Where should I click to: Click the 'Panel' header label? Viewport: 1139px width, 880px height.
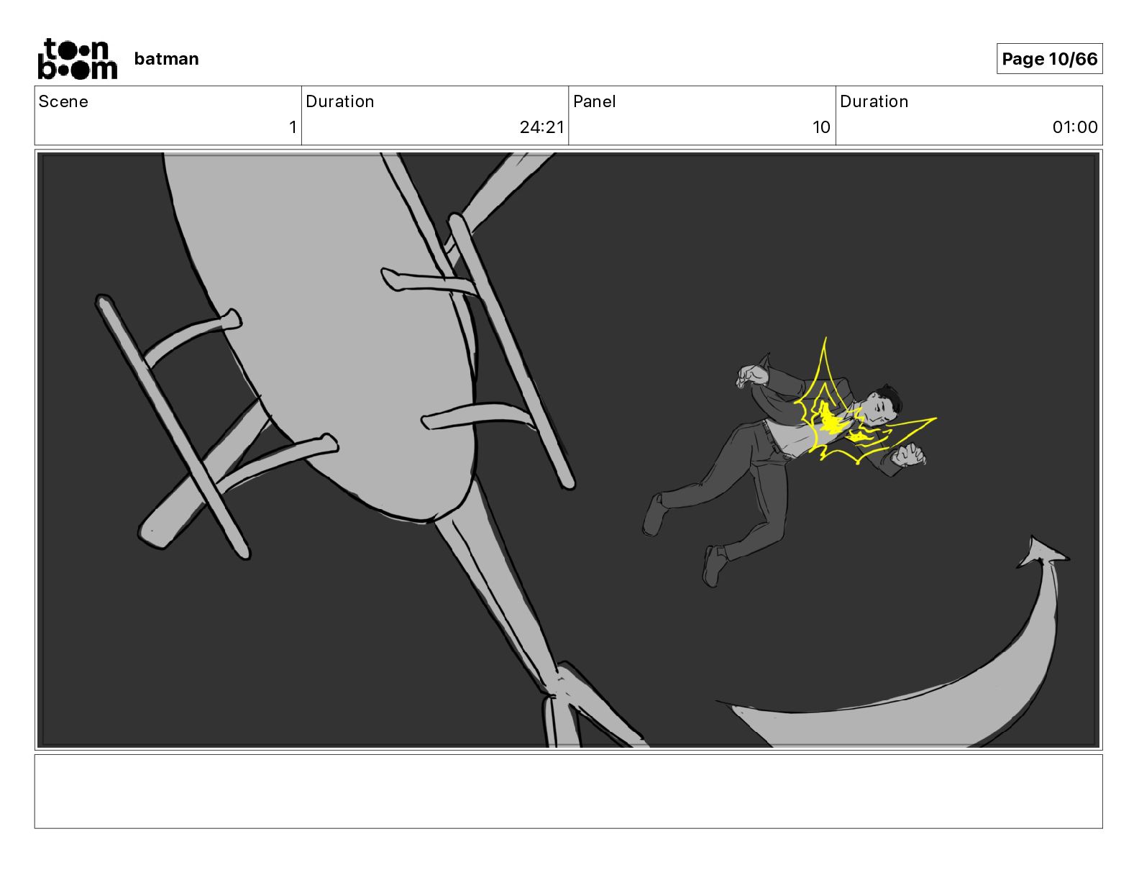click(595, 101)
